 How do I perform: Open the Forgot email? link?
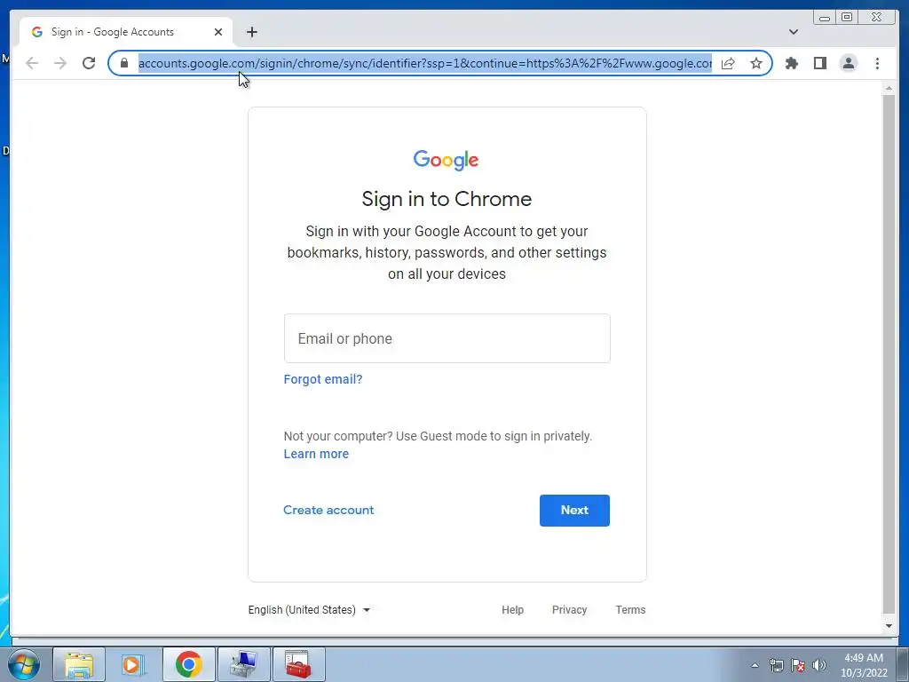click(x=323, y=379)
